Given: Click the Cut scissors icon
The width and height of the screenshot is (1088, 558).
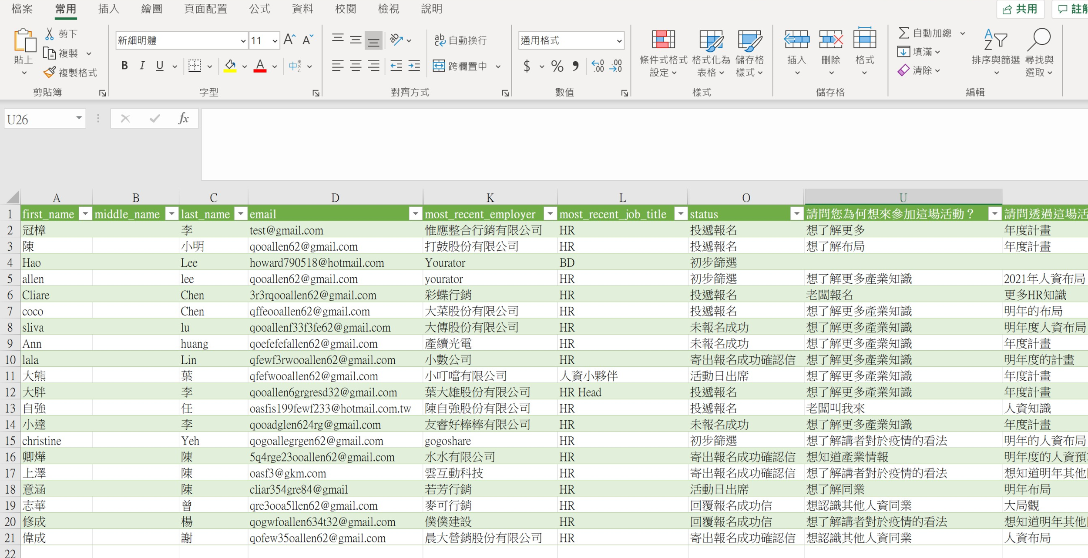Looking at the screenshot, I should pyautogui.click(x=50, y=33).
